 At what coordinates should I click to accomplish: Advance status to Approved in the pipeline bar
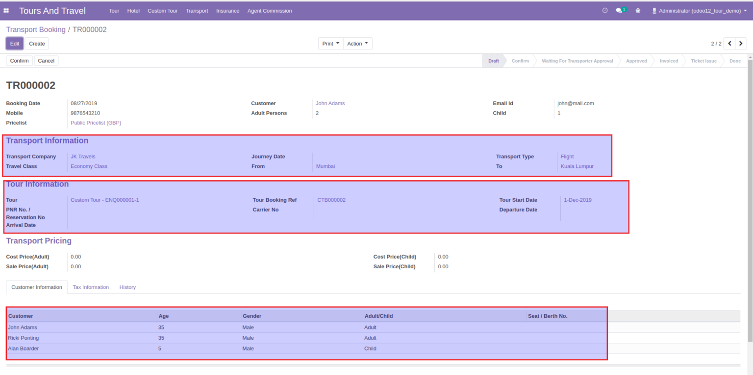[636, 61]
